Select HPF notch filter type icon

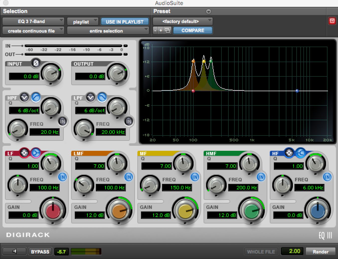coord(24,97)
